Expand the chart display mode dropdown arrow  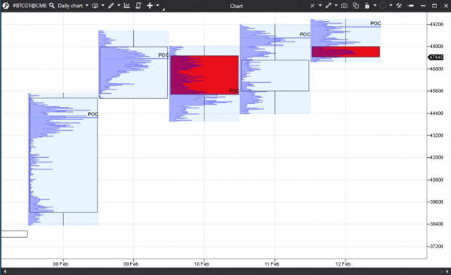tap(103, 5)
